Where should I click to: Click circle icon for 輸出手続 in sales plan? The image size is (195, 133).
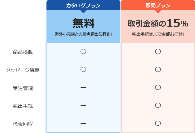point(158,105)
